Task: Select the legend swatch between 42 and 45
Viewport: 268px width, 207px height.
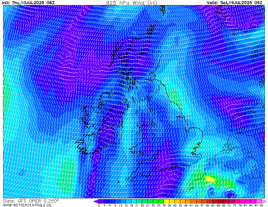Action: pos(177,201)
